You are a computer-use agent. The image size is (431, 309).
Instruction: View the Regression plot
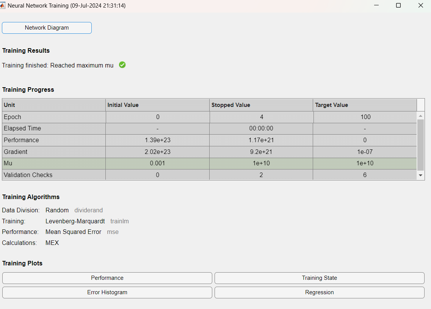319,292
